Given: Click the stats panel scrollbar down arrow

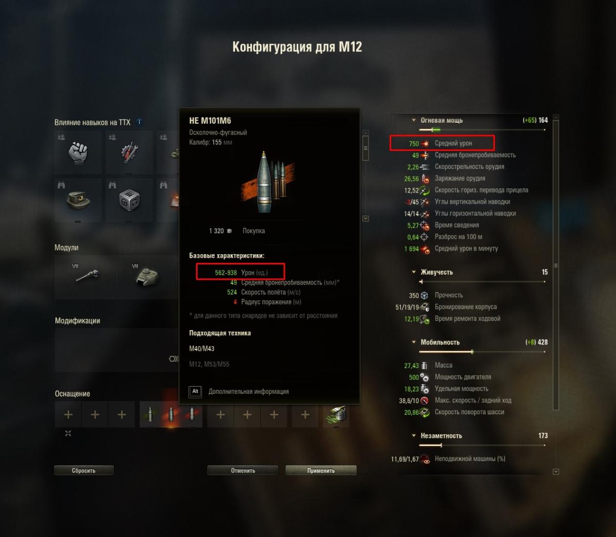Looking at the screenshot, I should click(556, 471).
